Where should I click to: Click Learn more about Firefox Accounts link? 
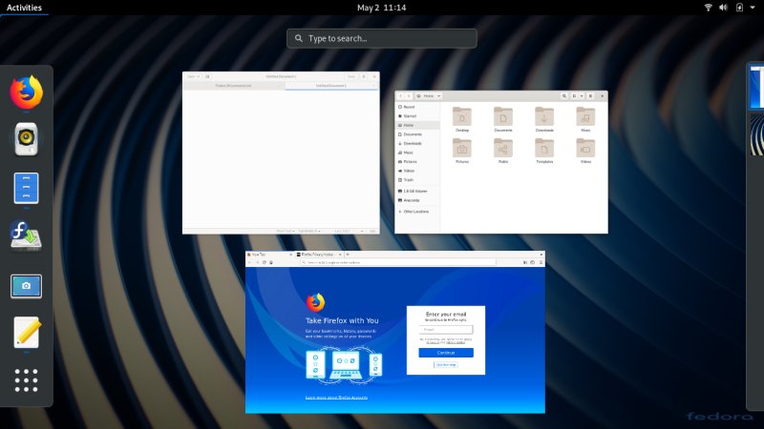[x=336, y=397]
